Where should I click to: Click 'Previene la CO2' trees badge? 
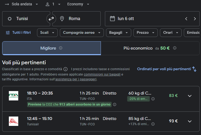tap(69, 104)
